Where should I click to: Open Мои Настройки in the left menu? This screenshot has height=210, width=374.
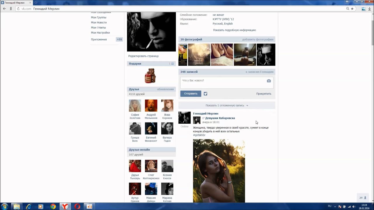click(x=100, y=33)
